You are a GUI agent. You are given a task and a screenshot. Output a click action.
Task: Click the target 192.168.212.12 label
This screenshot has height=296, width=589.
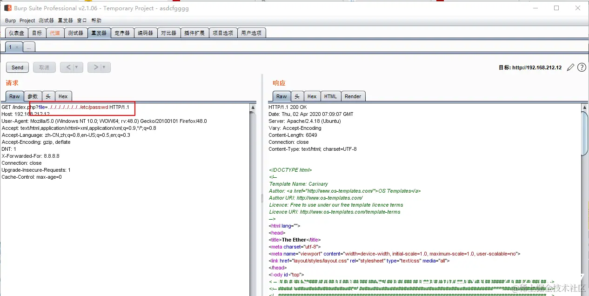tap(530, 68)
